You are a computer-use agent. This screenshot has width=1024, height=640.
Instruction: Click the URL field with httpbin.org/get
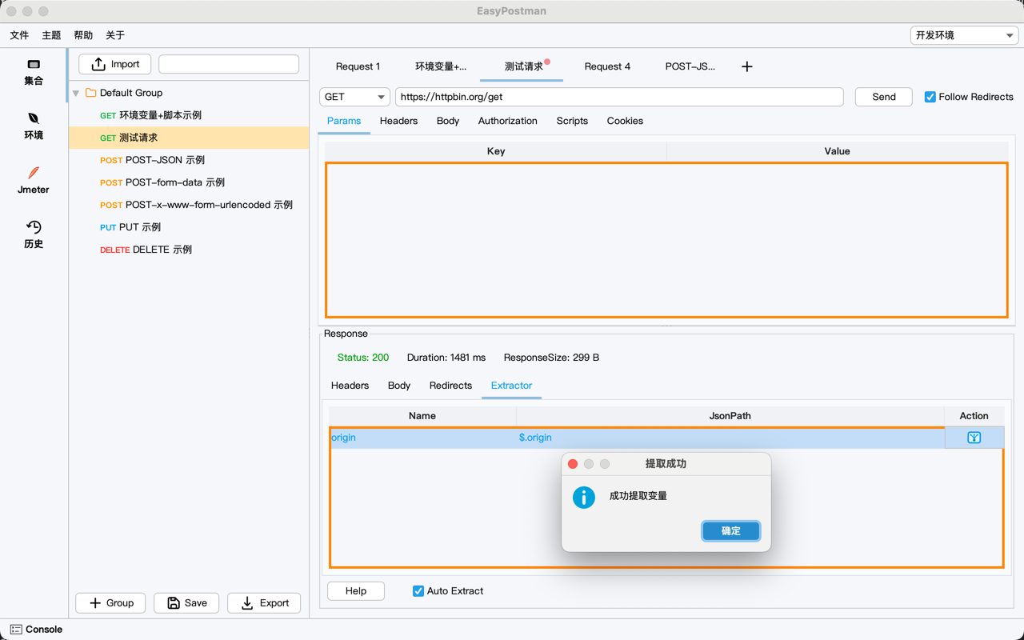click(x=619, y=97)
